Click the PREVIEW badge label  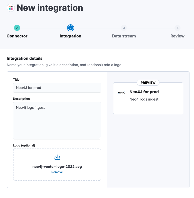148,82
